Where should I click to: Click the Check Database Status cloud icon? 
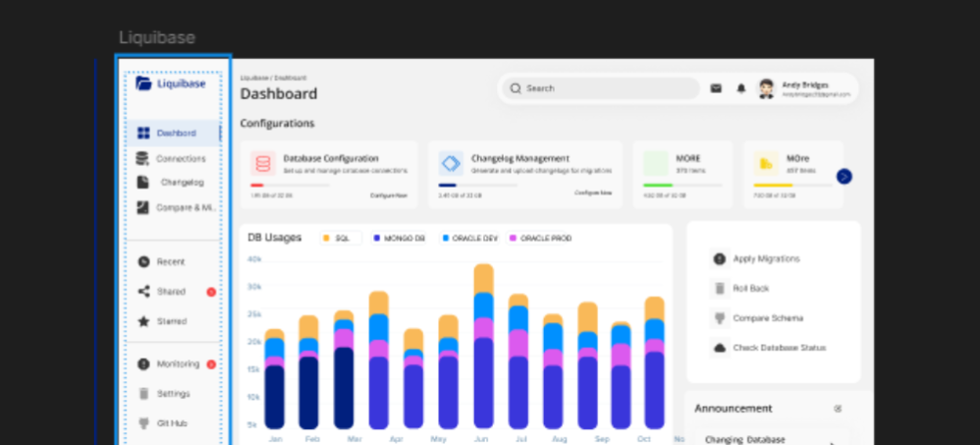coord(720,348)
